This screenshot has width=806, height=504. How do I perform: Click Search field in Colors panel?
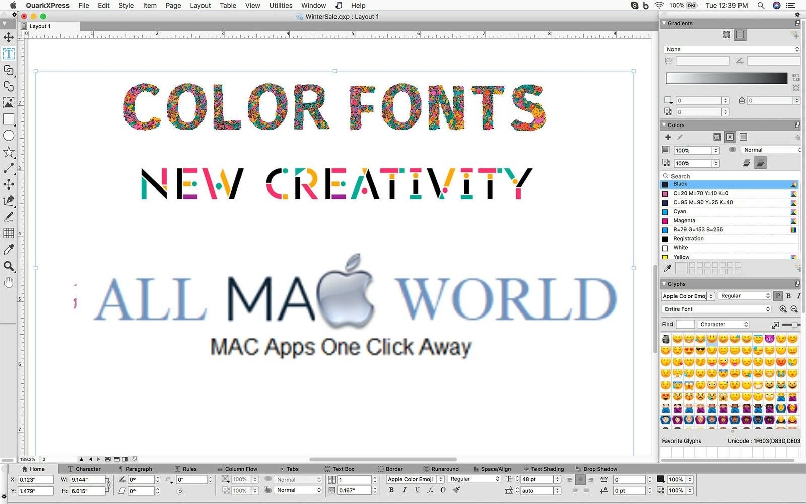(x=729, y=176)
